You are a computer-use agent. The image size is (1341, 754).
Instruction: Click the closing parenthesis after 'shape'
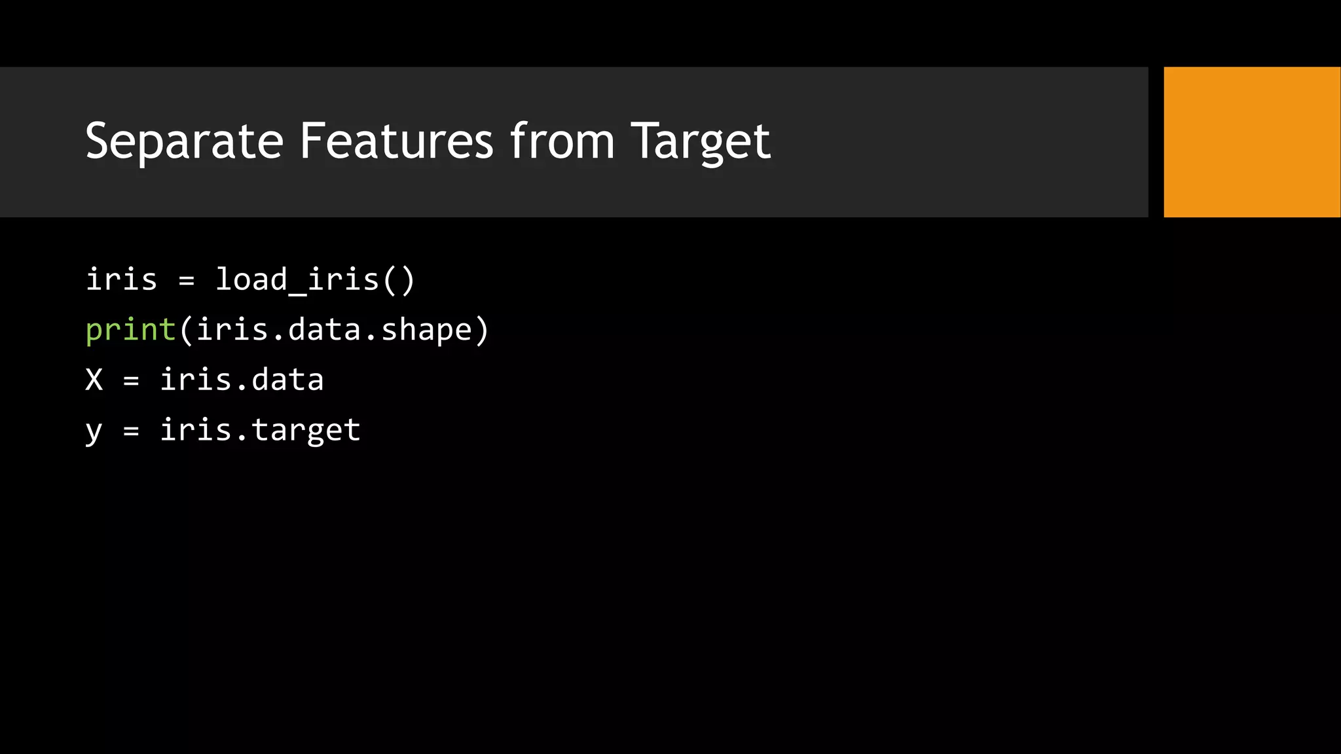482,330
